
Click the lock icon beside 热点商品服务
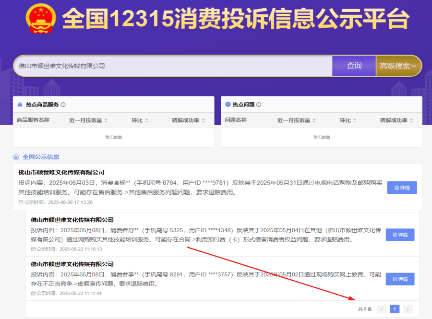click(19, 104)
